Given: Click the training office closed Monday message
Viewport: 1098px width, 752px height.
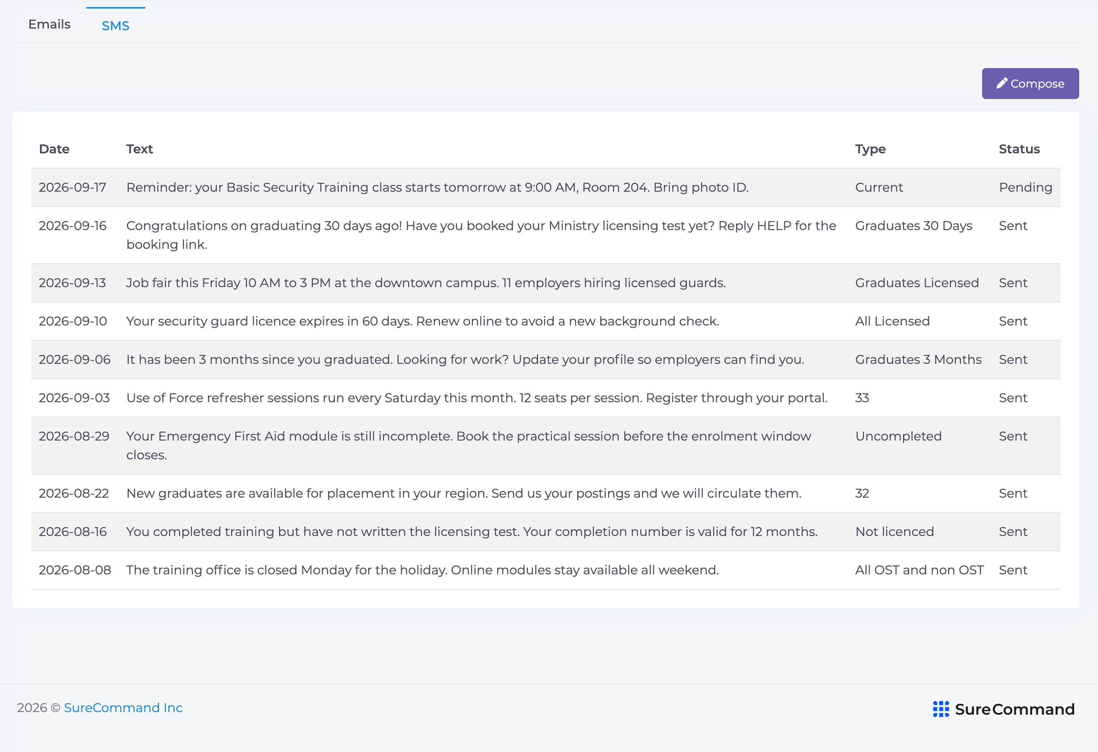Looking at the screenshot, I should click(x=423, y=570).
